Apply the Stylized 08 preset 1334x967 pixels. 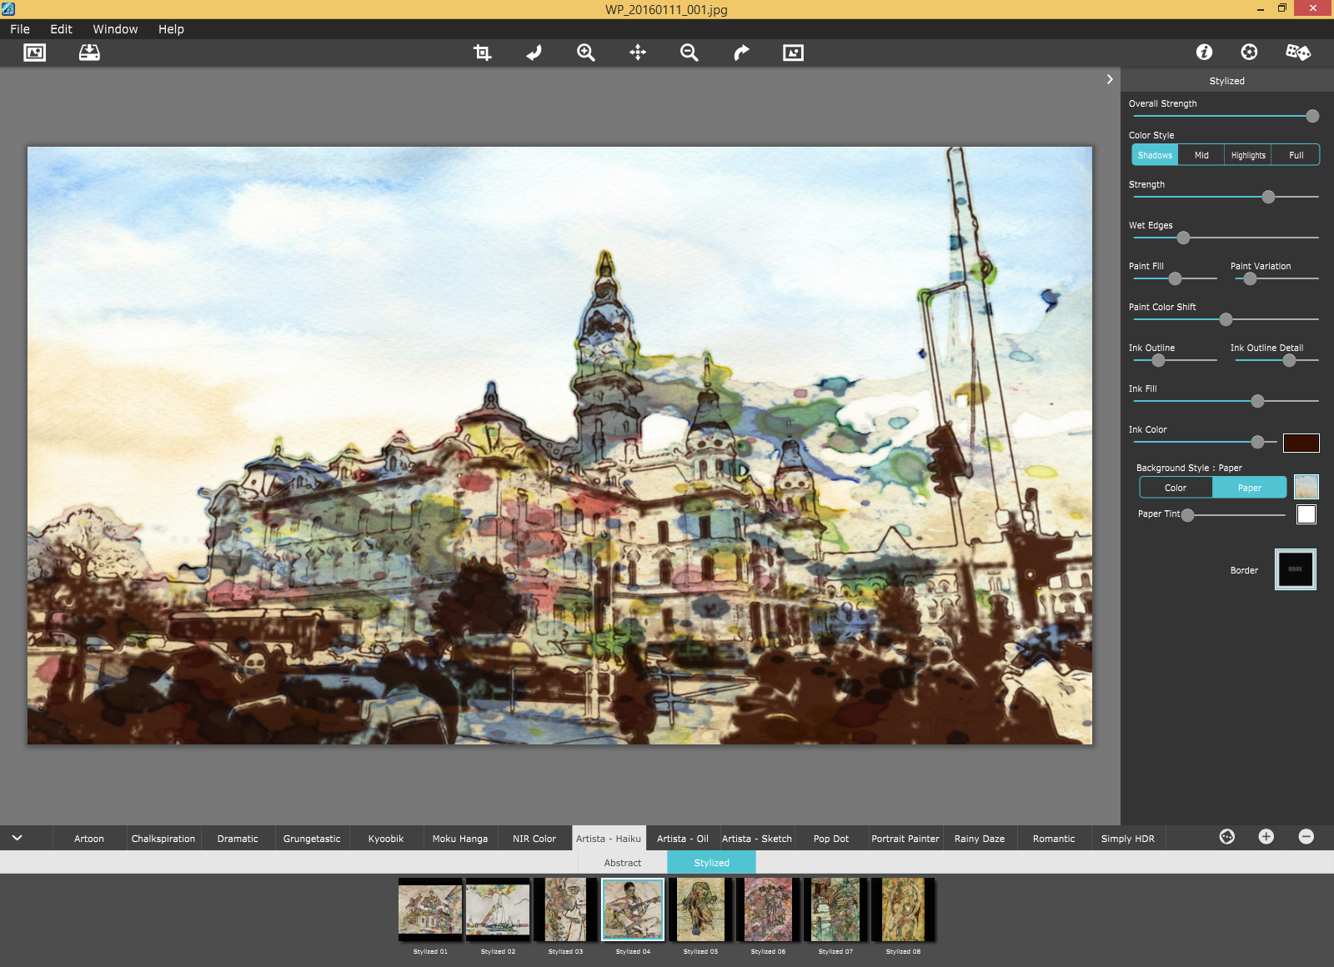[903, 909]
